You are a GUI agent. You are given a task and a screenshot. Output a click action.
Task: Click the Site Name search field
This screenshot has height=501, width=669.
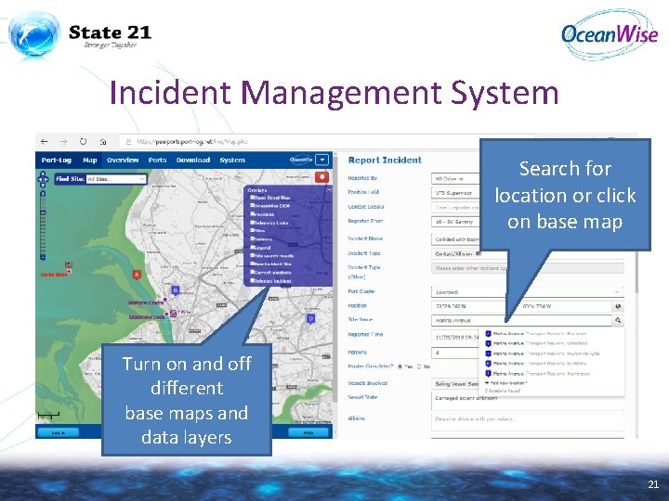[521, 320]
